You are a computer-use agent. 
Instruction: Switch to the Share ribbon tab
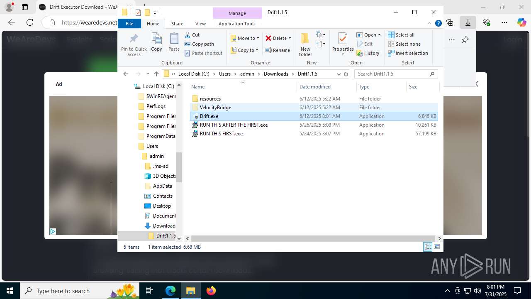[177, 24]
